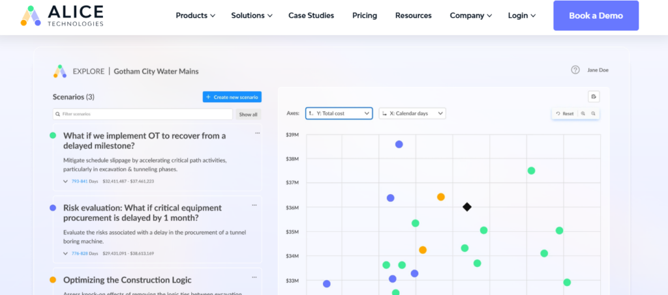
Task: Click the black diamond baseline marker
Action: 467,207
